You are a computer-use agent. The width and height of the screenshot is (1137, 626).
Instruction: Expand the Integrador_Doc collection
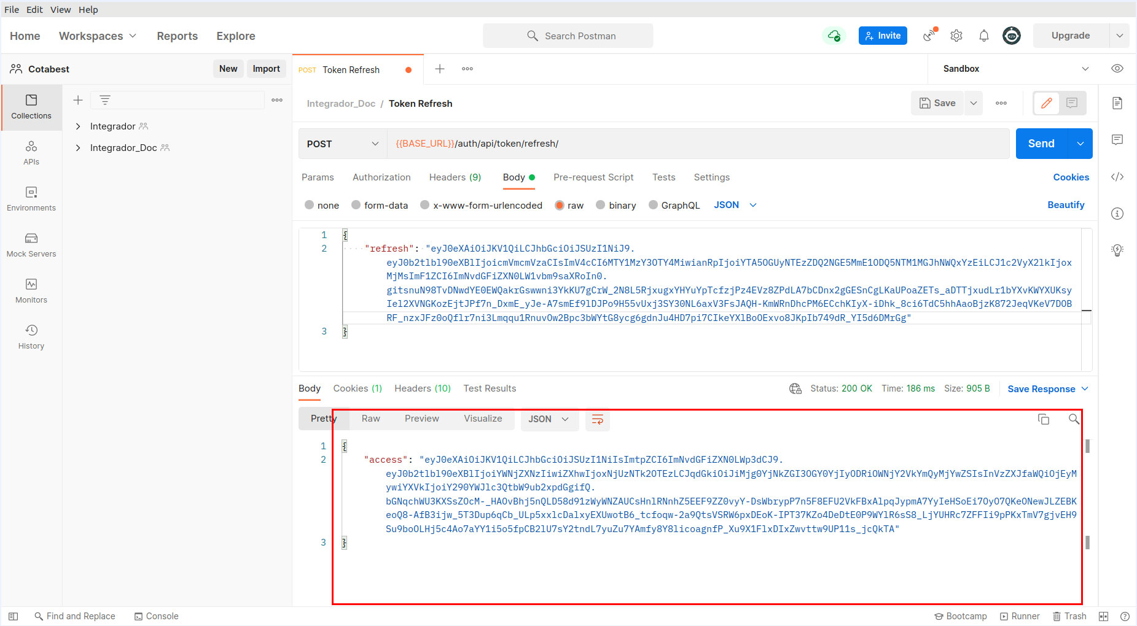pyautogui.click(x=78, y=148)
